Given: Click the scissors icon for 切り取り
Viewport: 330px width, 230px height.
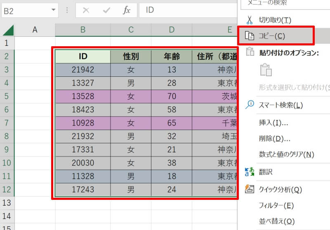Looking at the screenshot, I should [250, 20].
